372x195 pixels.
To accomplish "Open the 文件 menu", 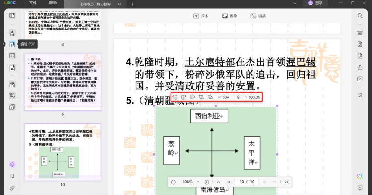I will pos(33,3).
